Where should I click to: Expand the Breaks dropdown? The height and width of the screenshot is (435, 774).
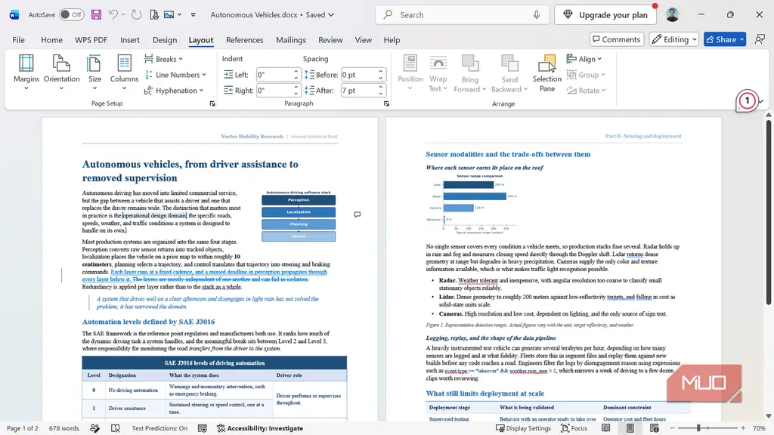tap(164, 59)
